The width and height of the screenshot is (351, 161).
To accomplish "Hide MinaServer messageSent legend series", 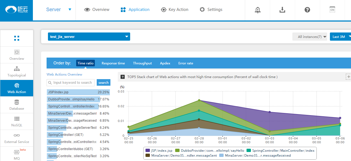I will (x=181, y=156).
